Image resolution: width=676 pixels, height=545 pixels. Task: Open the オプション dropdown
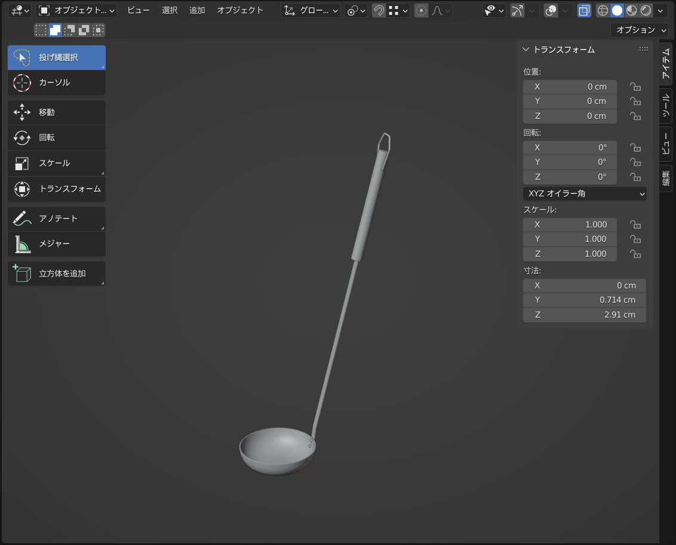tap(639, 30)
